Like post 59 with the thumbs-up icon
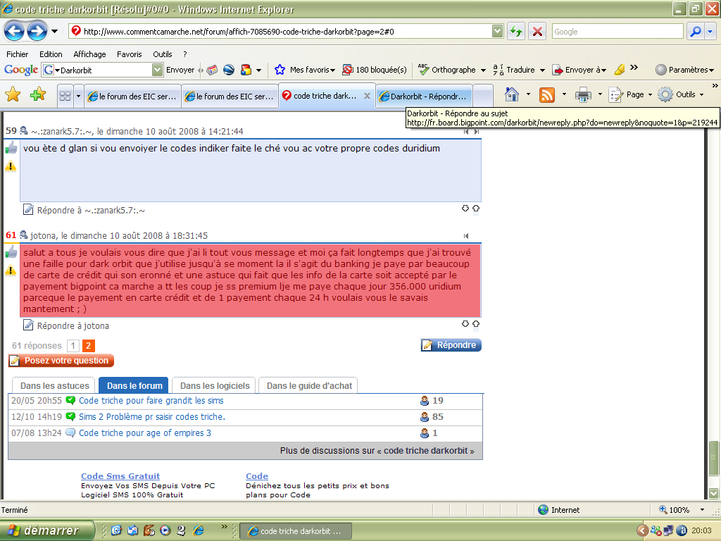 pyautogui.click(x=11, y=148)
